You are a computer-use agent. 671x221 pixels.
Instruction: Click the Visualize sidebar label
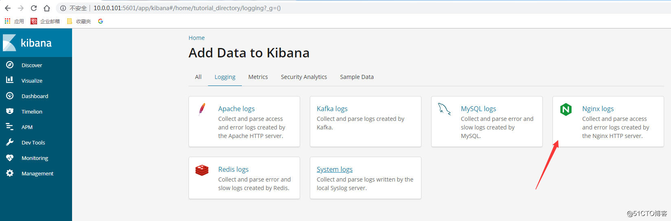[32, 81]
